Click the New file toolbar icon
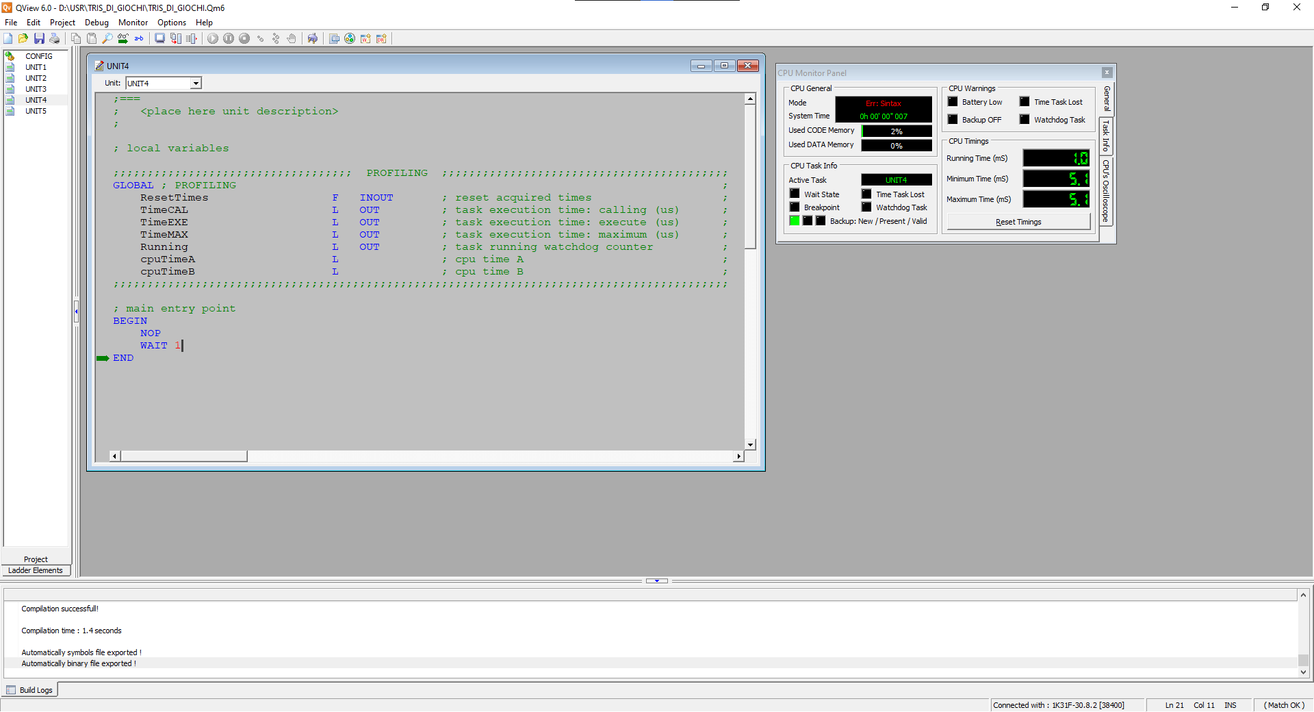Image resolution: width=1314 pixels, height=712 pixels. [8, 39]
